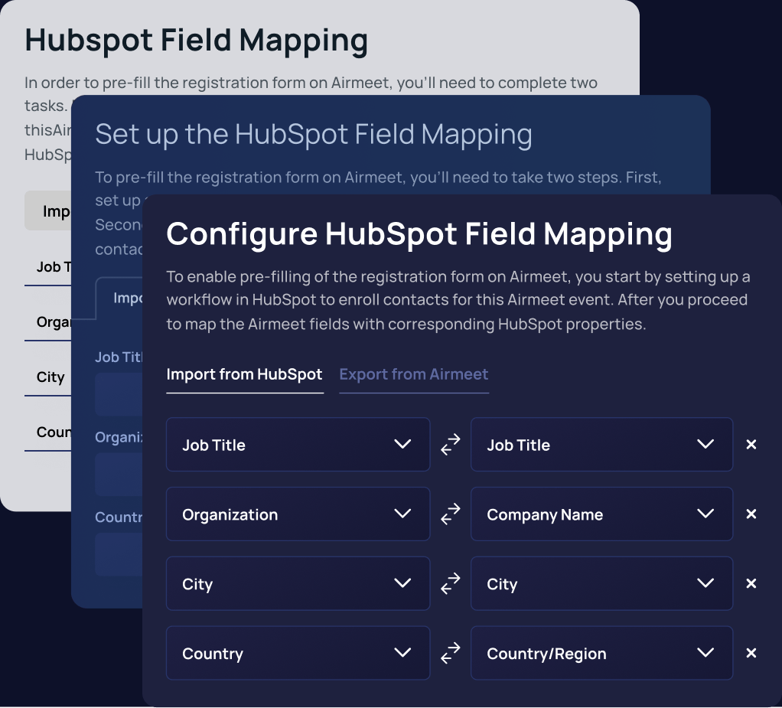Image resolution: width=782 pixels, height=708 pixels.
Task: Expand the Country field dropdown
Action: click(x=298, y=653)
